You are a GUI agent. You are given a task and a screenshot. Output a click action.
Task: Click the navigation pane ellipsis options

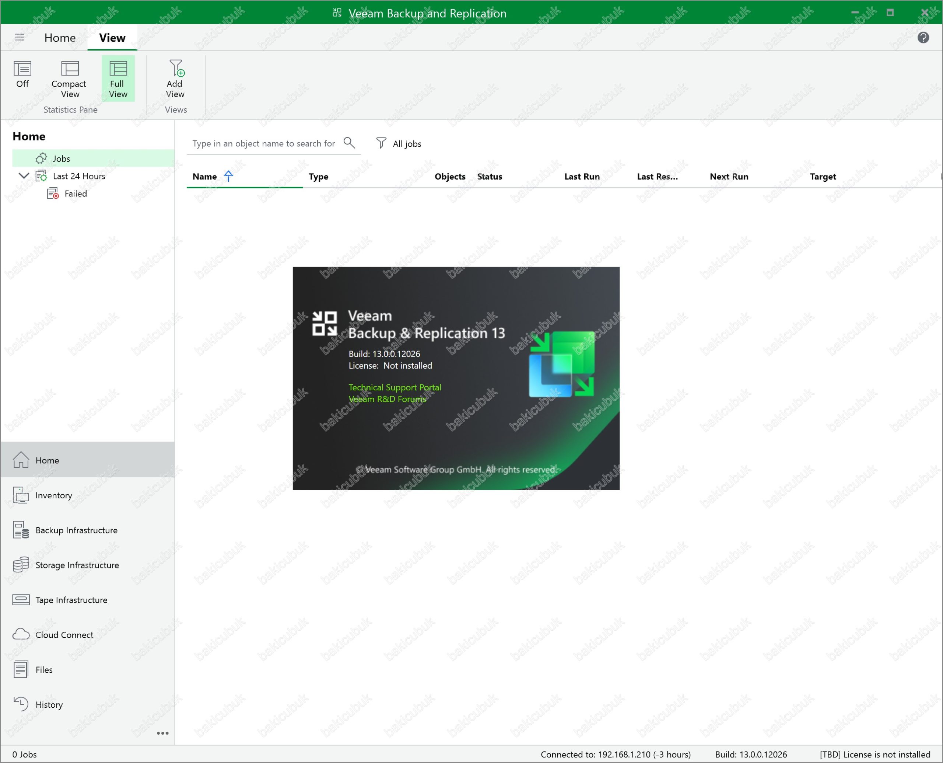pyautogui.click(x=162, y=733)
